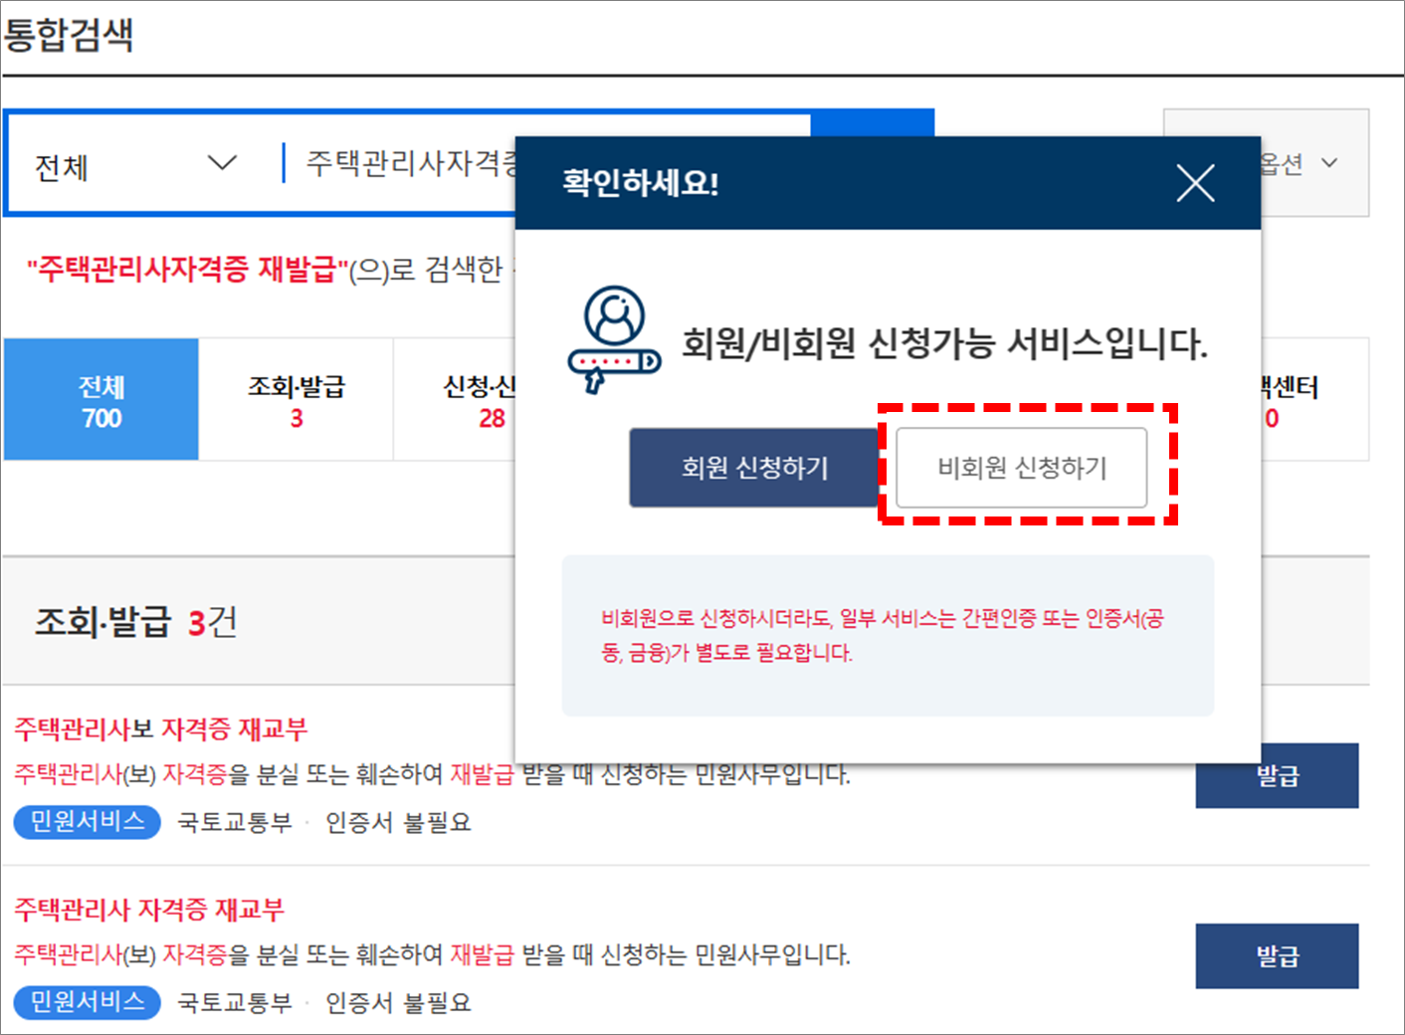Click 발급 next to 주택관리사보 자격증 재교부
Viewport: 1405px width, 1035px height.
click(1277, 775)
